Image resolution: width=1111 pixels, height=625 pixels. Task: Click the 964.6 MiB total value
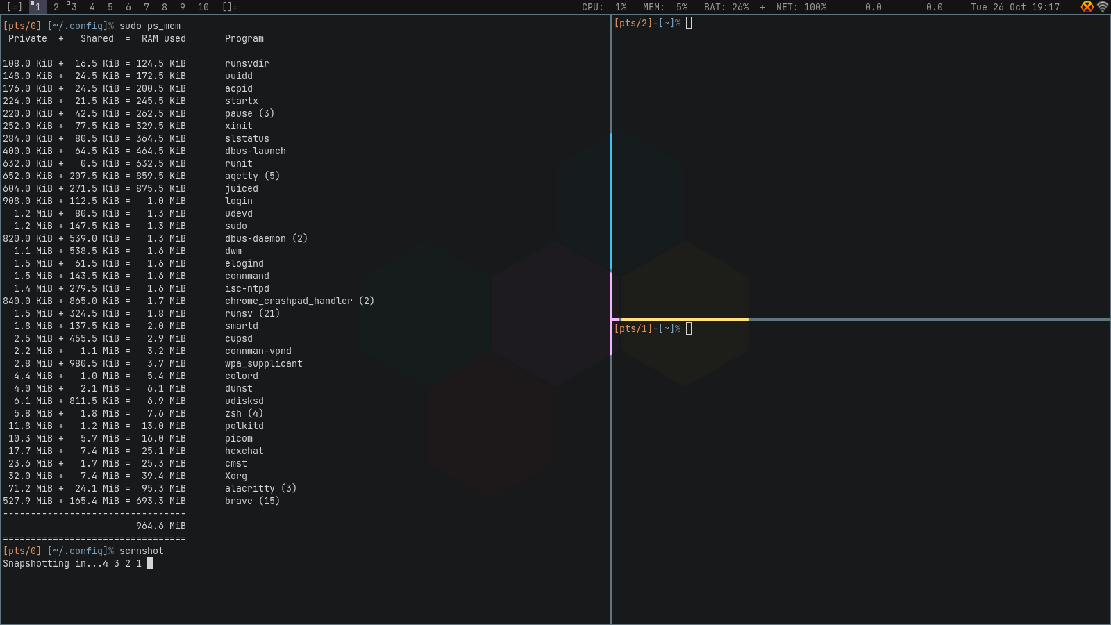(x=161, y=526)
